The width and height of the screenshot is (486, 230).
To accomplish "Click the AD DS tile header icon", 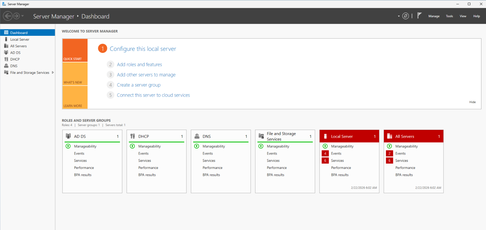I will pyautogui.click(x=68, y=136).
